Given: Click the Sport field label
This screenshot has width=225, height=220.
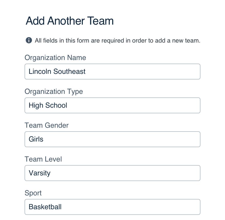Looking at the screenshot, I should (x=33, y=193).
